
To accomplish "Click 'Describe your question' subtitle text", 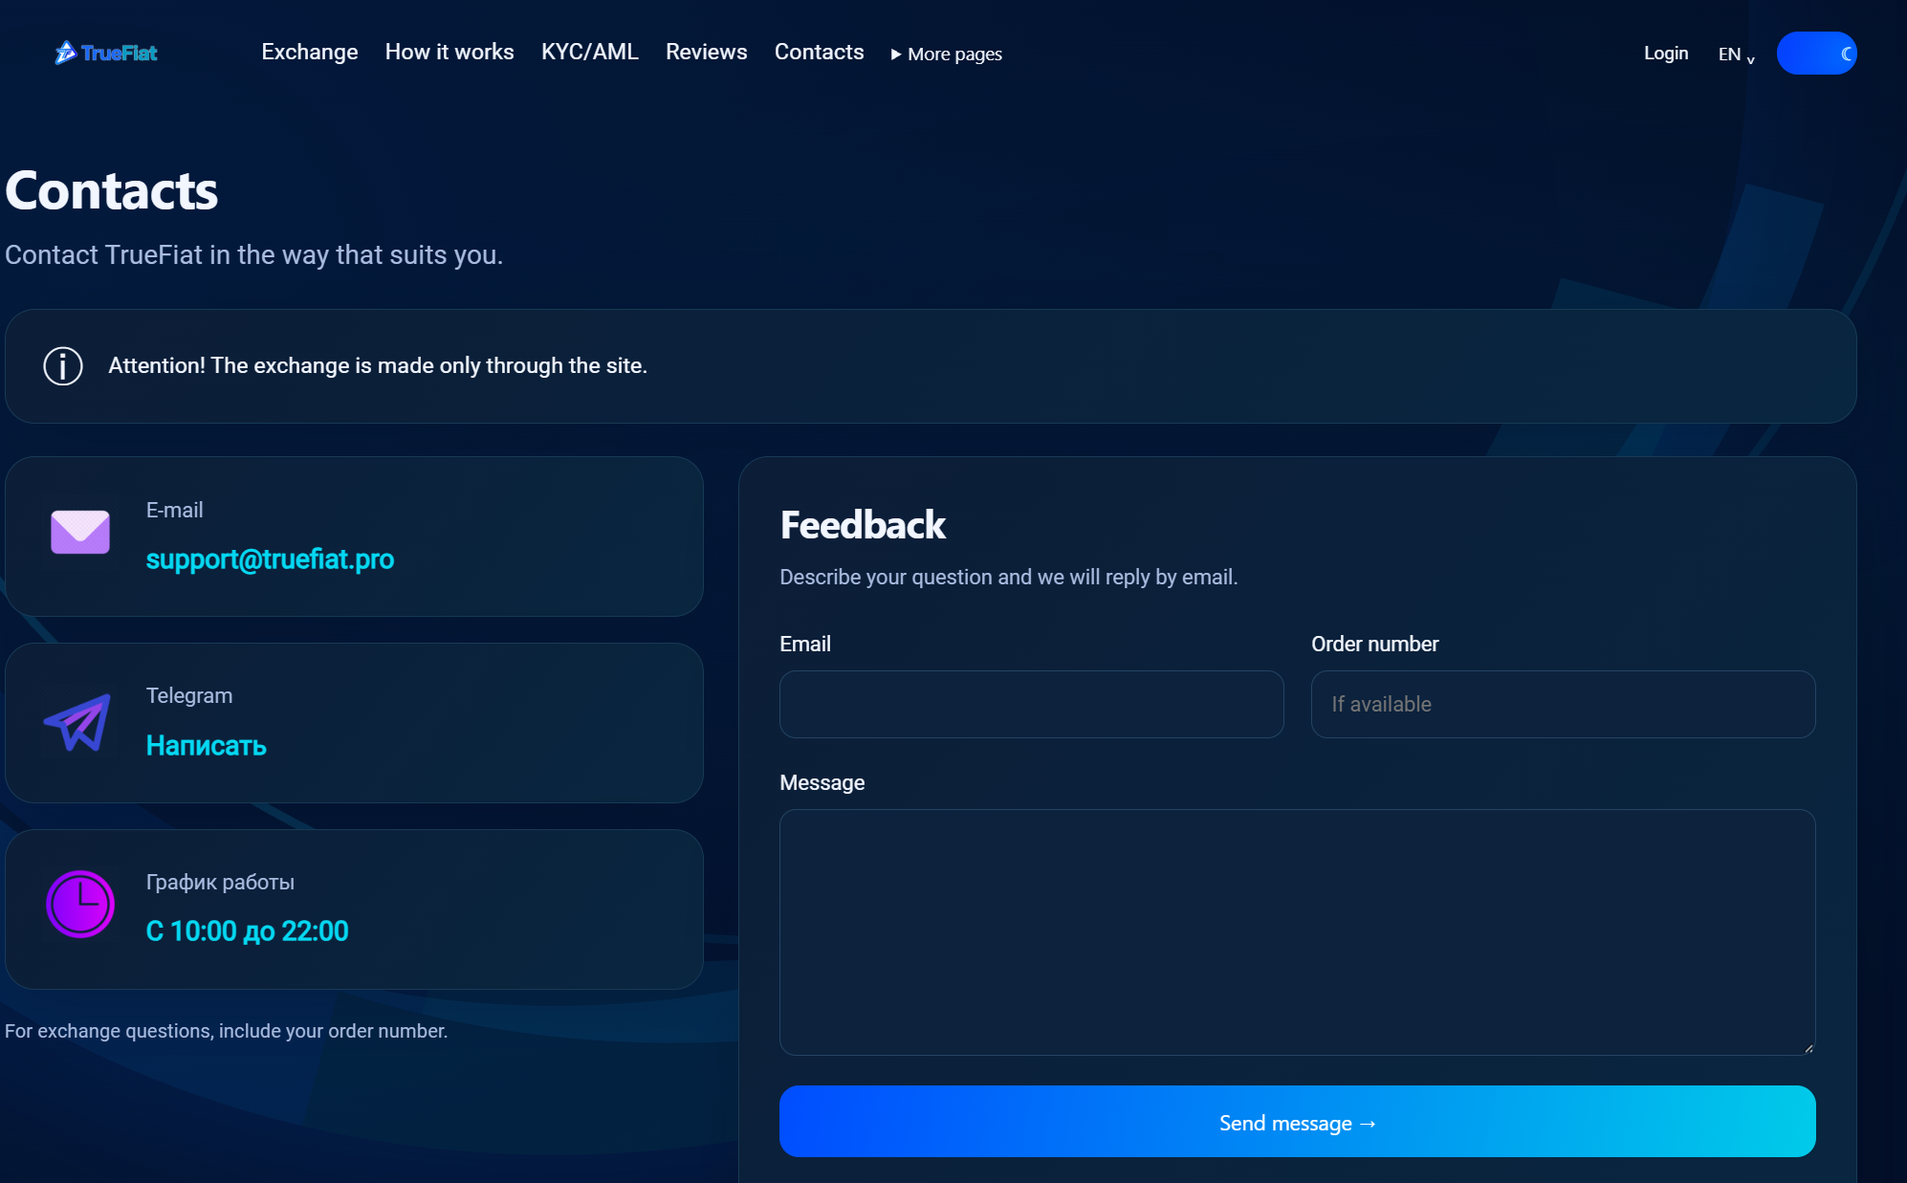I will tap(1009, 577).
